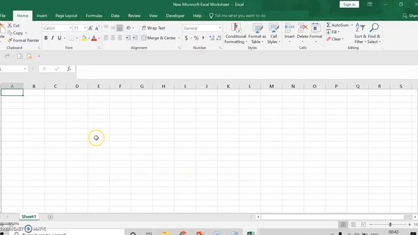Click Decrease Indent
This screenshot has width=418, height=235.
(x=128, y=38)
